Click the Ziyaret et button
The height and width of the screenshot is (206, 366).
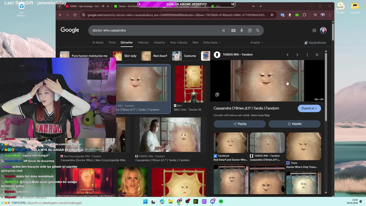click(x=309, y=108)
